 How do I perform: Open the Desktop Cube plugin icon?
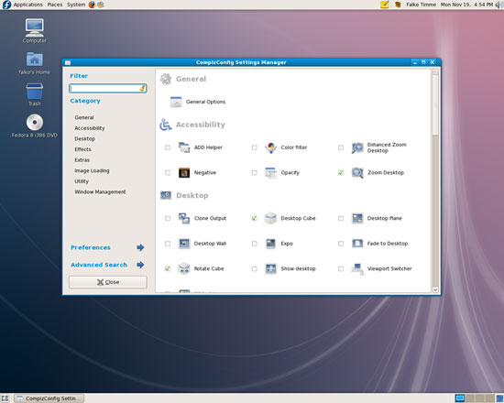click(x=270, y=218)
